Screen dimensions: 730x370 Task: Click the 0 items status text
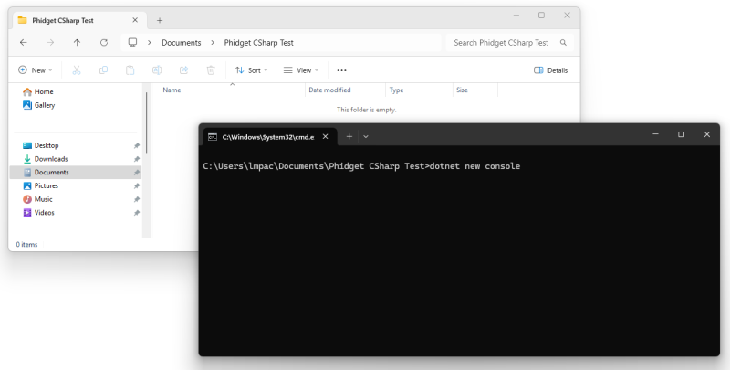[26, 245]
